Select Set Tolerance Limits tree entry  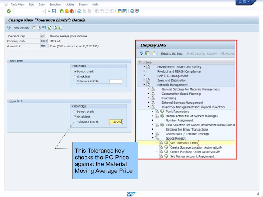184,143
